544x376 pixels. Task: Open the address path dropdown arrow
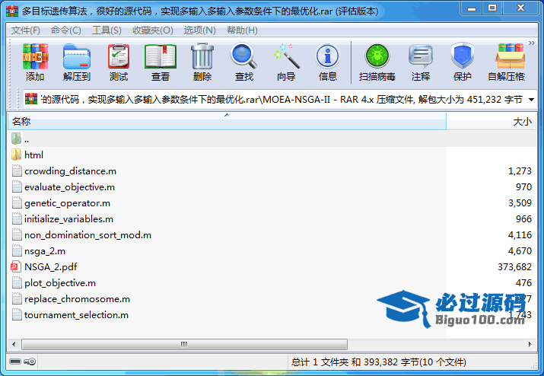[531, 100]
